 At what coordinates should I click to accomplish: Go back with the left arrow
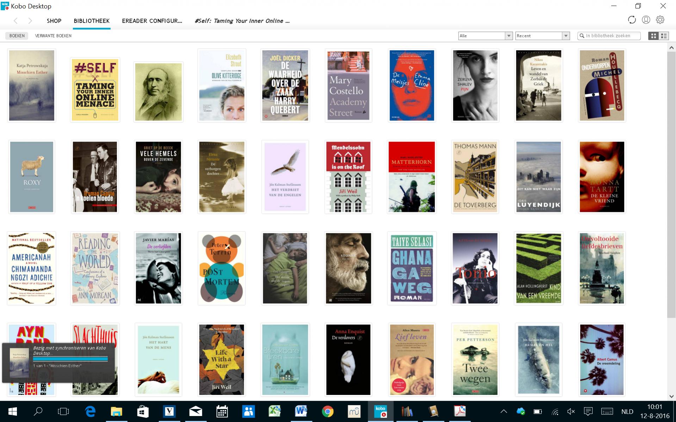[16, 21]
